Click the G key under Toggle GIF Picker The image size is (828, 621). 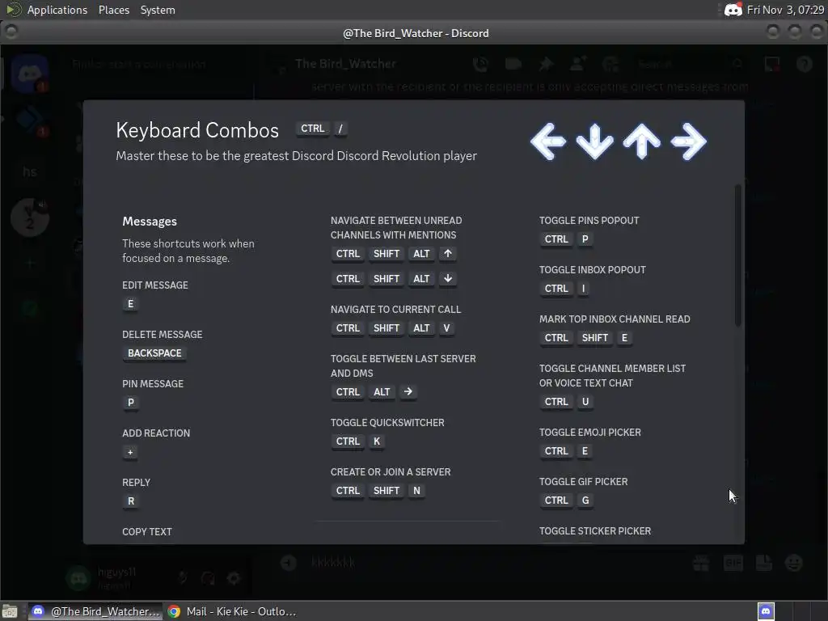click(x=585, y=500)
